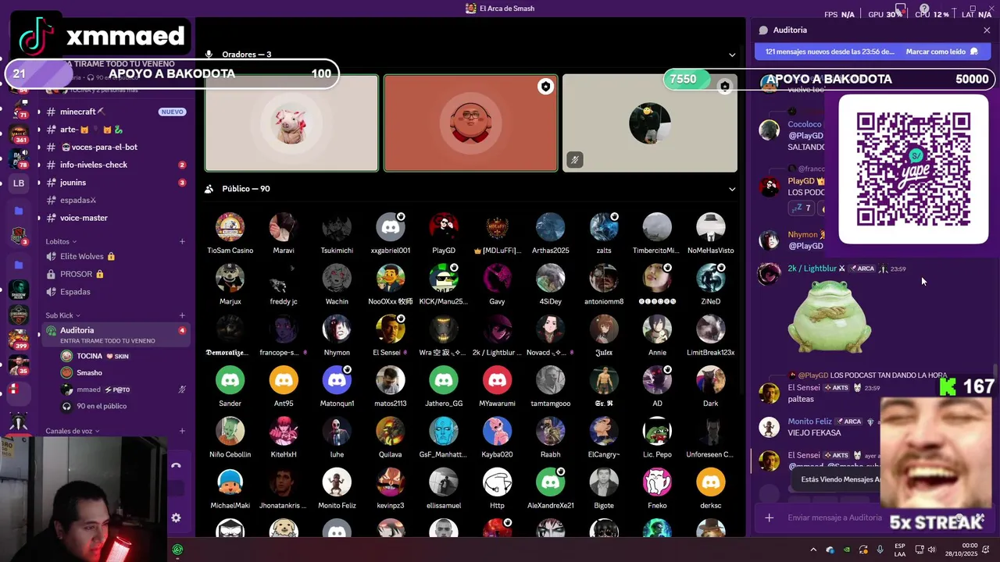The height and width of the screenshot is (562, 1000).
Task: Select Http's white headset avatar
Action: [x=497, y=482]
